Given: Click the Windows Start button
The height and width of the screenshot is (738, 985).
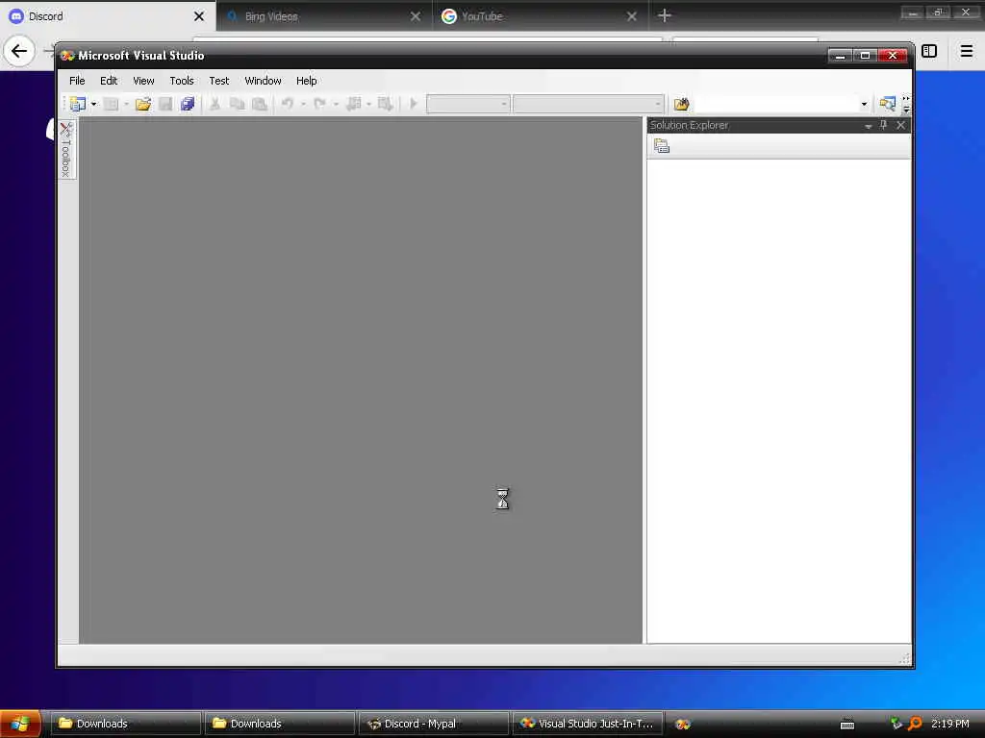Looking at the screenshot, I should click(x=21, y=724).
